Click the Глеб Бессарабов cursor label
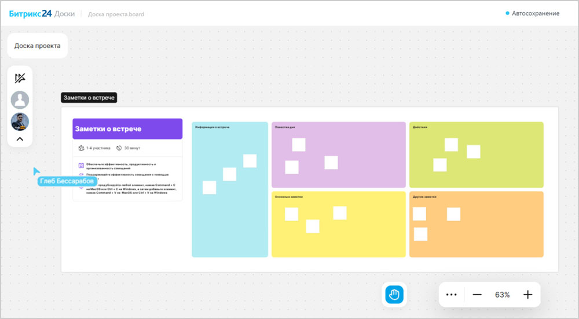The height and width of the screenshot is (319, 579). point(67,181)
